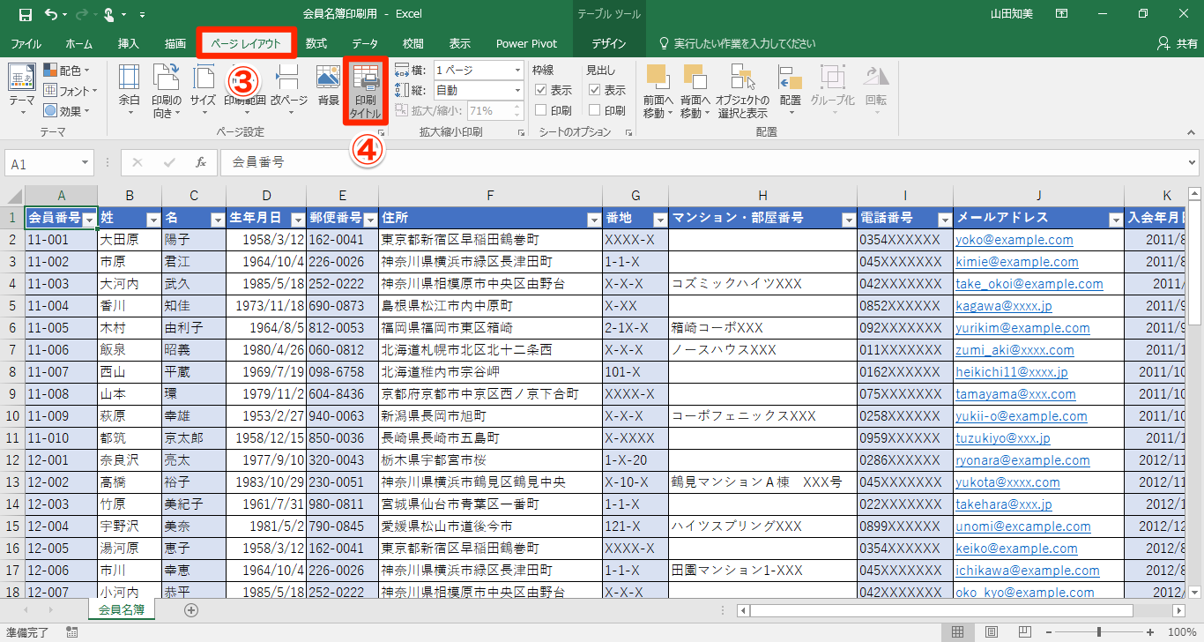Open the 余白 (Margins) menu

(x=130, y=91)
